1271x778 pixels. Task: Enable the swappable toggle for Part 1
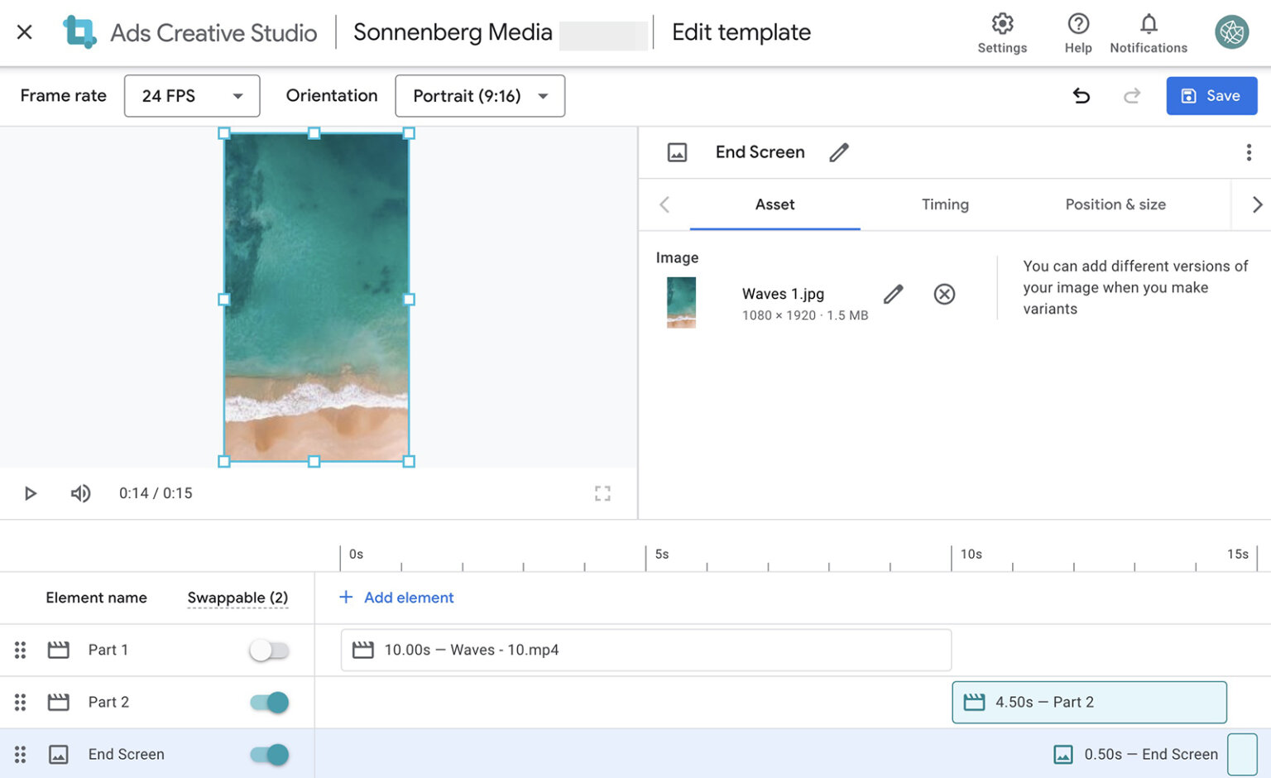[x=269, y=650]
